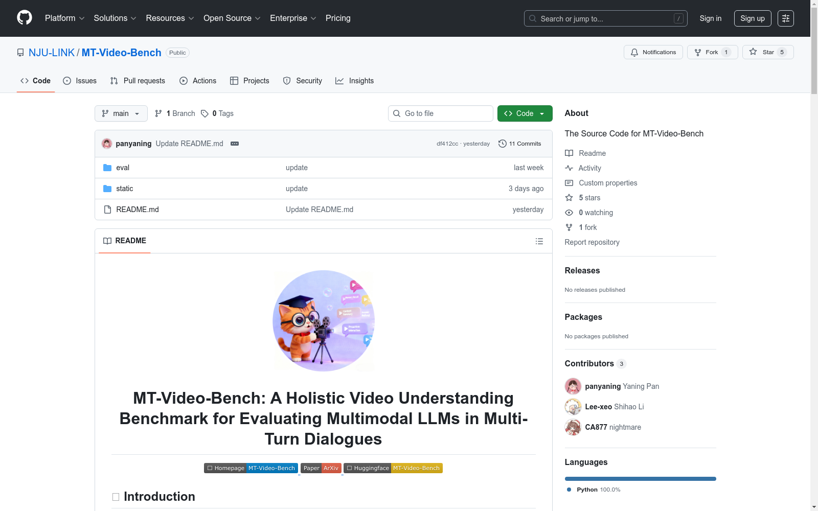Click the Notifications button
818x511 pixels.
pos(653,52)
